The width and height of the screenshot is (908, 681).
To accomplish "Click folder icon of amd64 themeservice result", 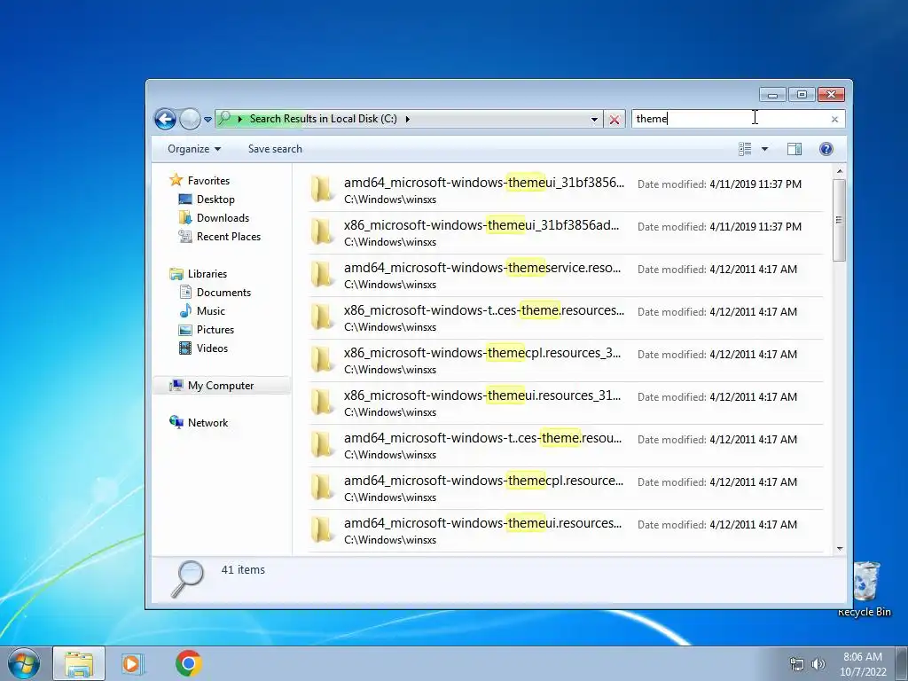I will coord(321,275).
